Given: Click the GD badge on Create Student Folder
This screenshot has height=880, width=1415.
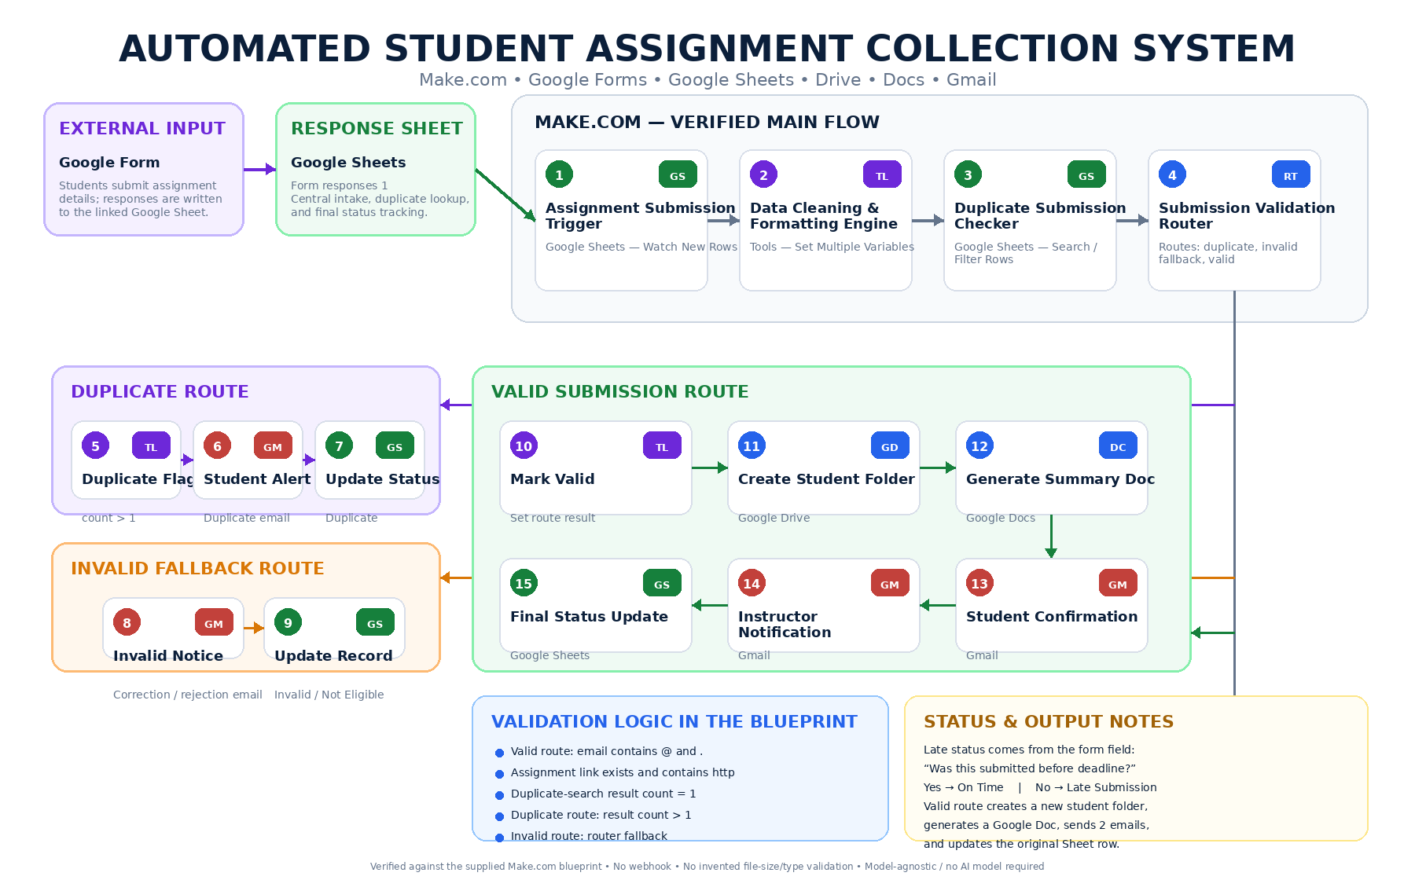Looking at the screenshot, I should point(890,445).
